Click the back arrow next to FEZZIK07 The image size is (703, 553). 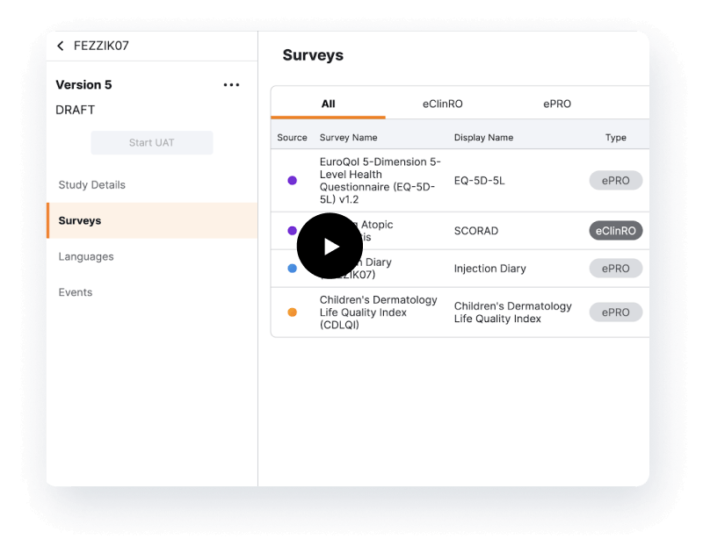coord(61,47)
